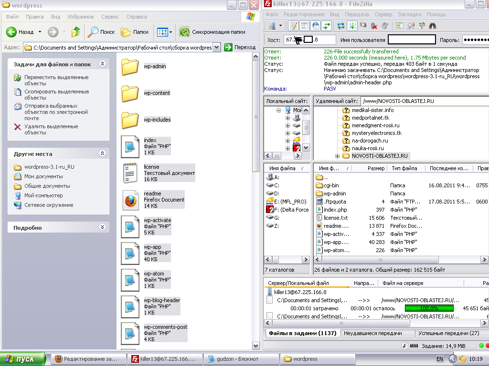Select the wp-activate PHP file icon
Screen dimensions: 489x366
(130, 226)
